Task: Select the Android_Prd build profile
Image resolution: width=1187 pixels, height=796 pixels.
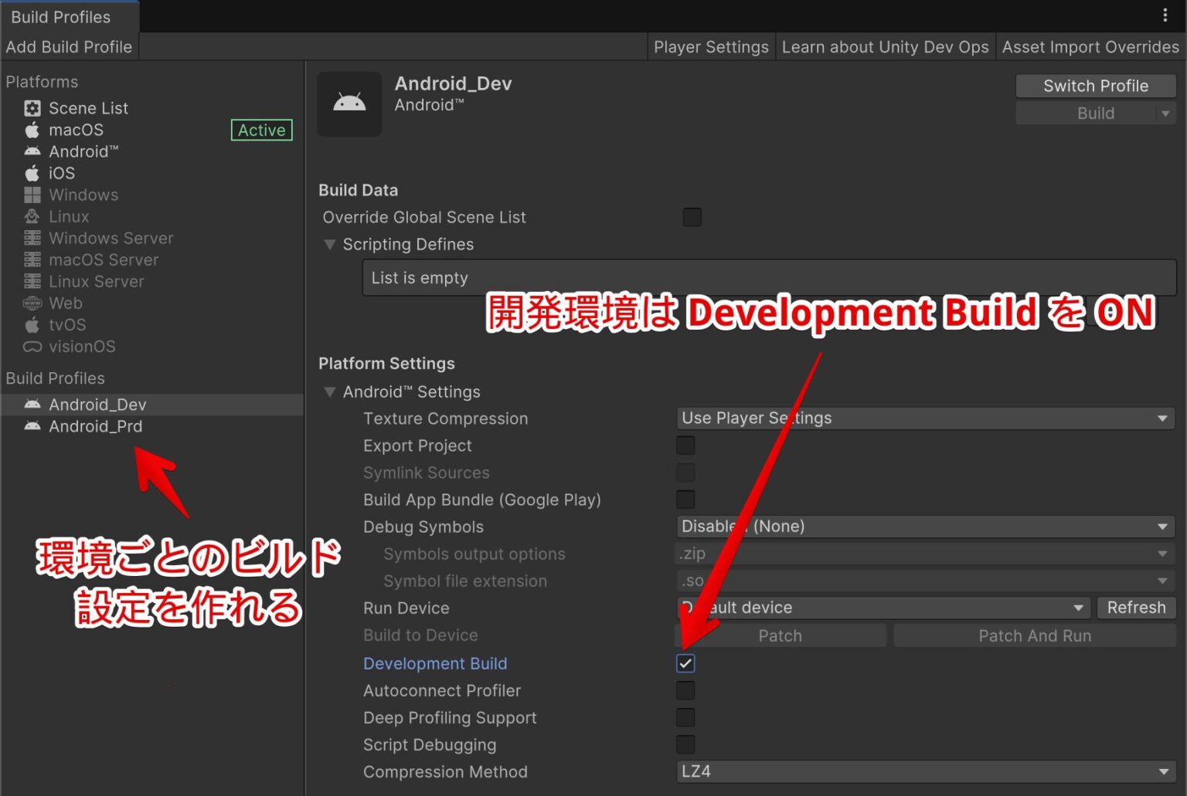Action: pos(96,426)
